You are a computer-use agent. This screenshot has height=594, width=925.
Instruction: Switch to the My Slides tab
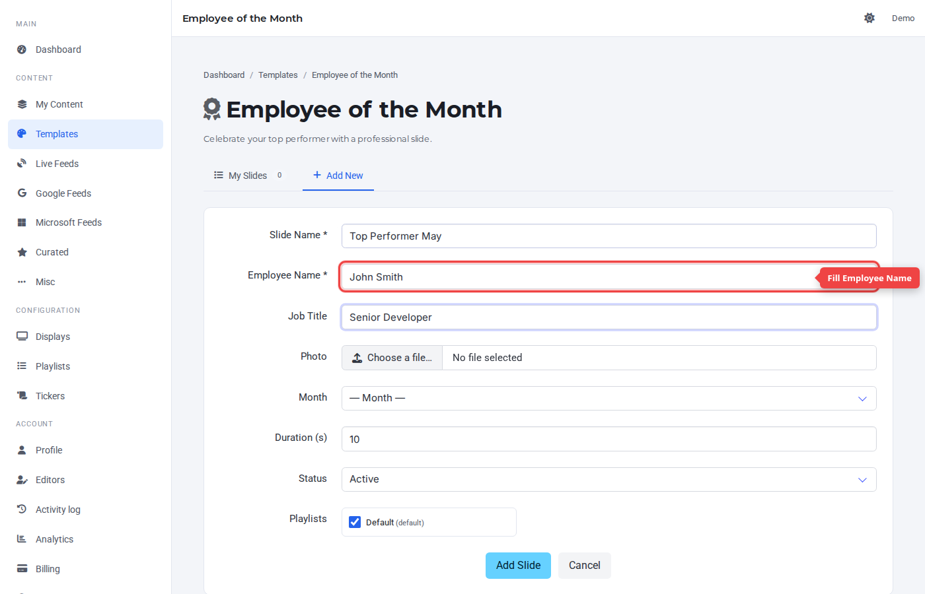click(x=248, y=176)
